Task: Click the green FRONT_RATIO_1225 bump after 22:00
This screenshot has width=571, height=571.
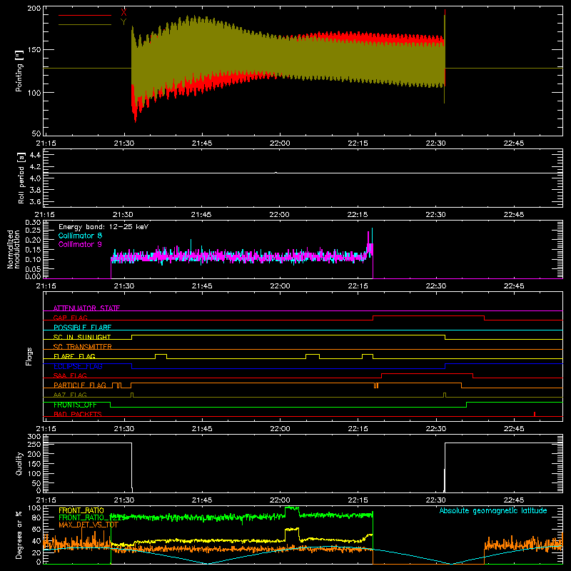Action: [x=292, y=508]
